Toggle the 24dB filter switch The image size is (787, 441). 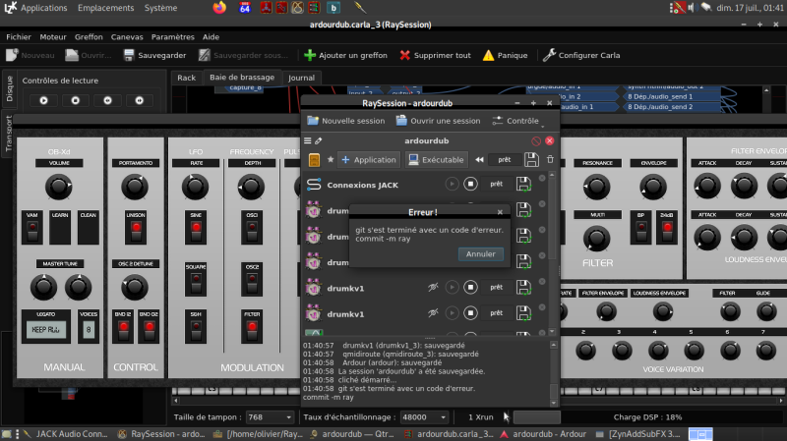click(x=667, y=232)
